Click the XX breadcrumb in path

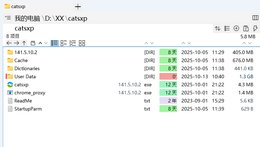[60, 19]
